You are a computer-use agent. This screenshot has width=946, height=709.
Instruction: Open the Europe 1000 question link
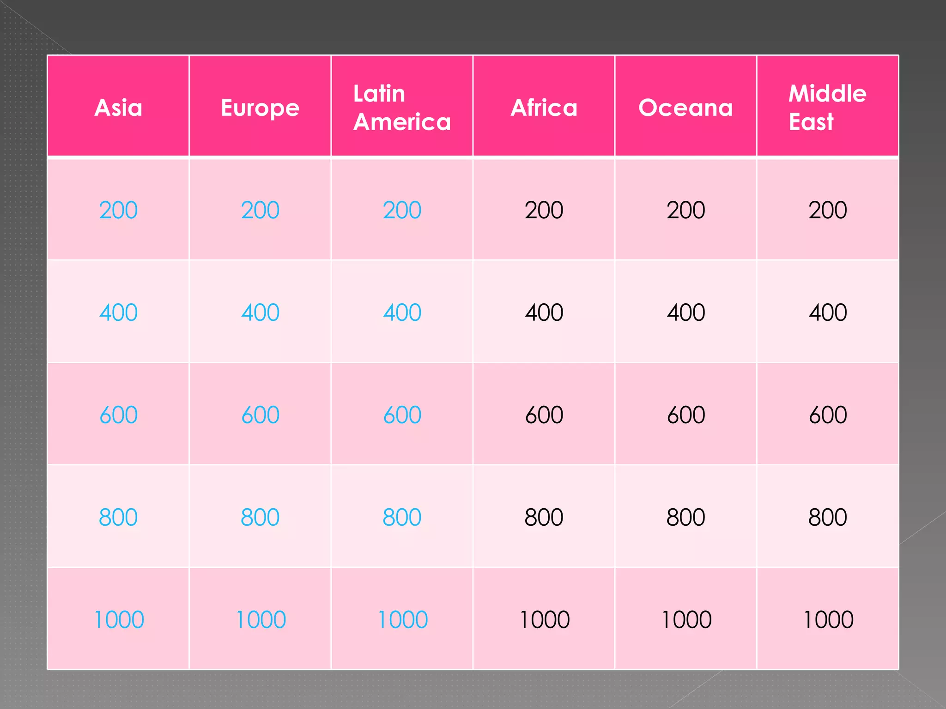[261, 619]
